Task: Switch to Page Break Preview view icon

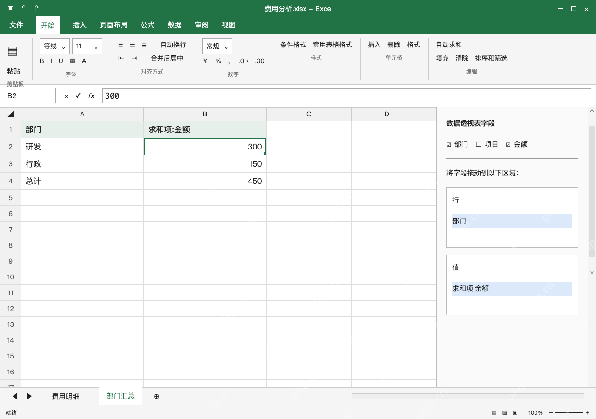Action: (515, 412)
